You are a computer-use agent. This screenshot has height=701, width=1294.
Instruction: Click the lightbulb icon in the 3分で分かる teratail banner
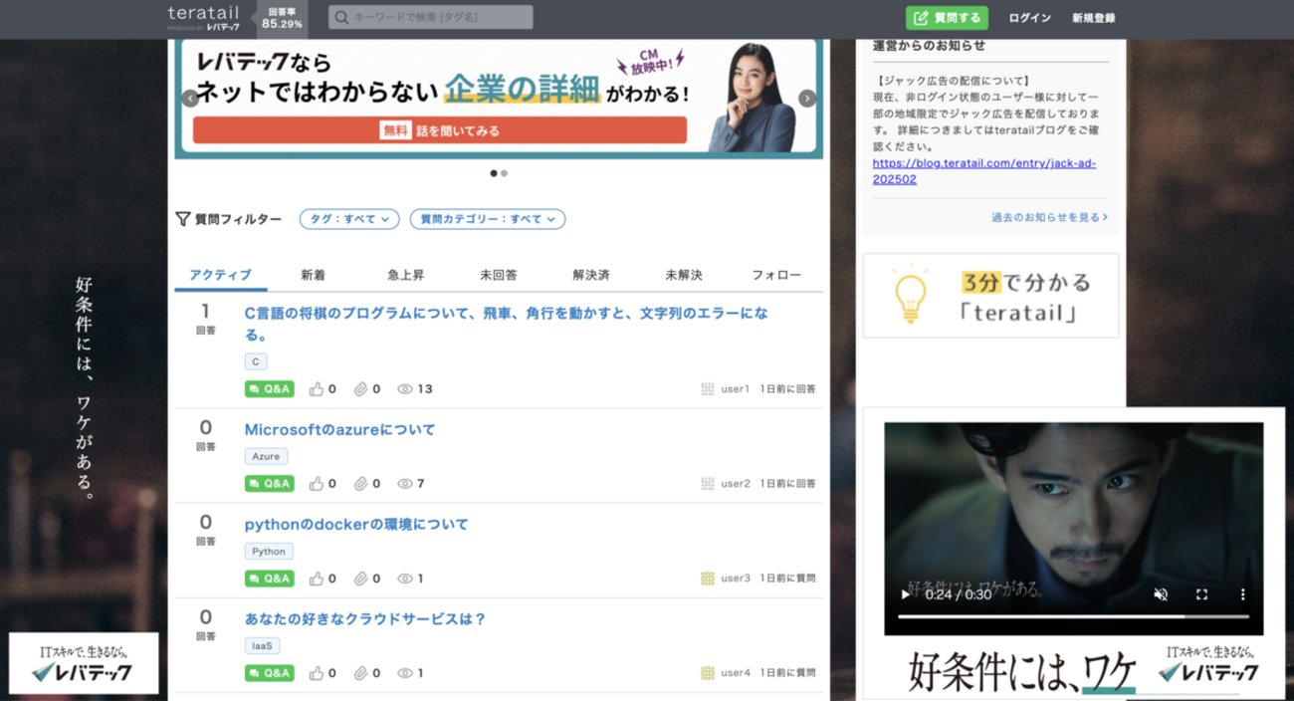click(909, 293)
